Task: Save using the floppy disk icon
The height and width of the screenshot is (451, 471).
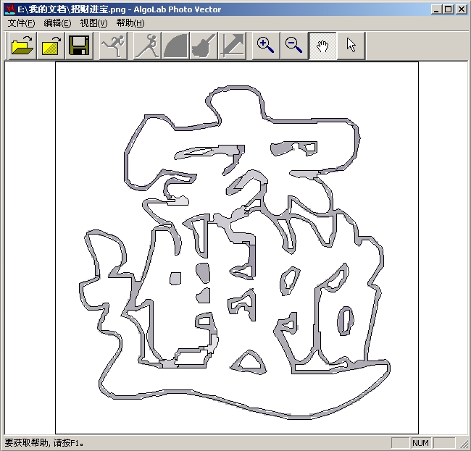Action: pos(78,46)
